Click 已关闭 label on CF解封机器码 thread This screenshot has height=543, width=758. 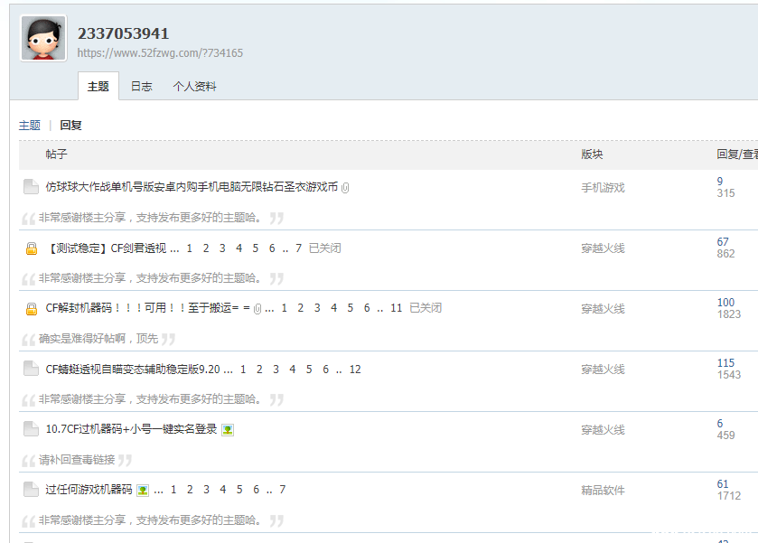[426, 308]
